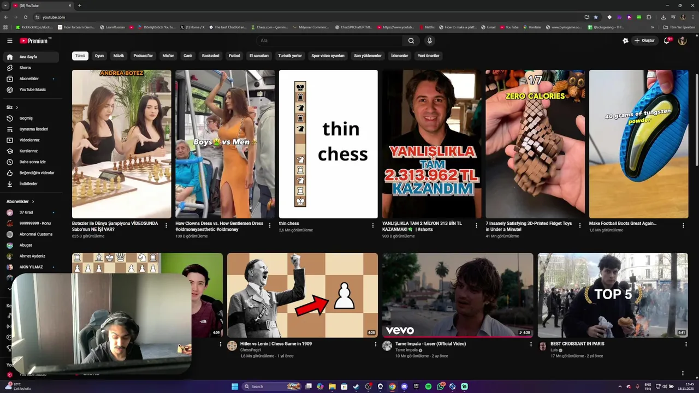Open a new browser tab
This screenshot has width=699, height=393.
coord(80,5)
